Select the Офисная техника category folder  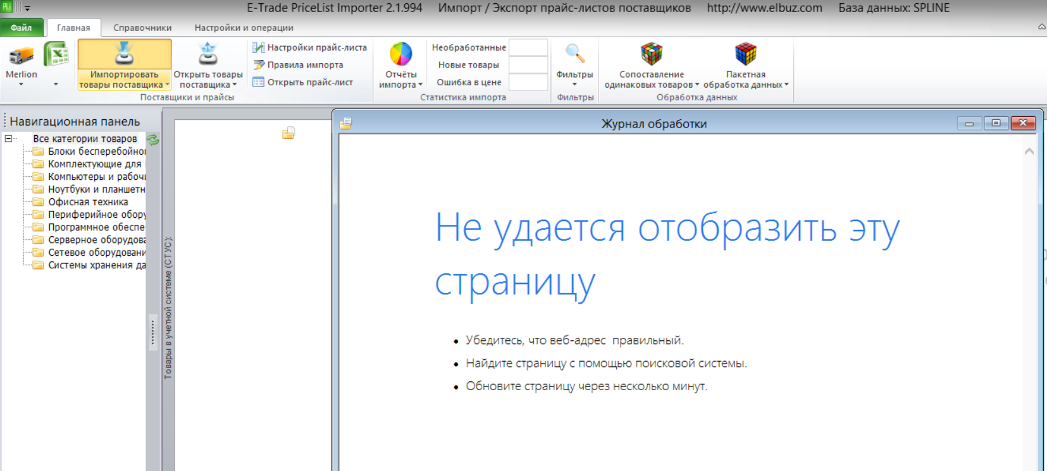tap(81, 202)
